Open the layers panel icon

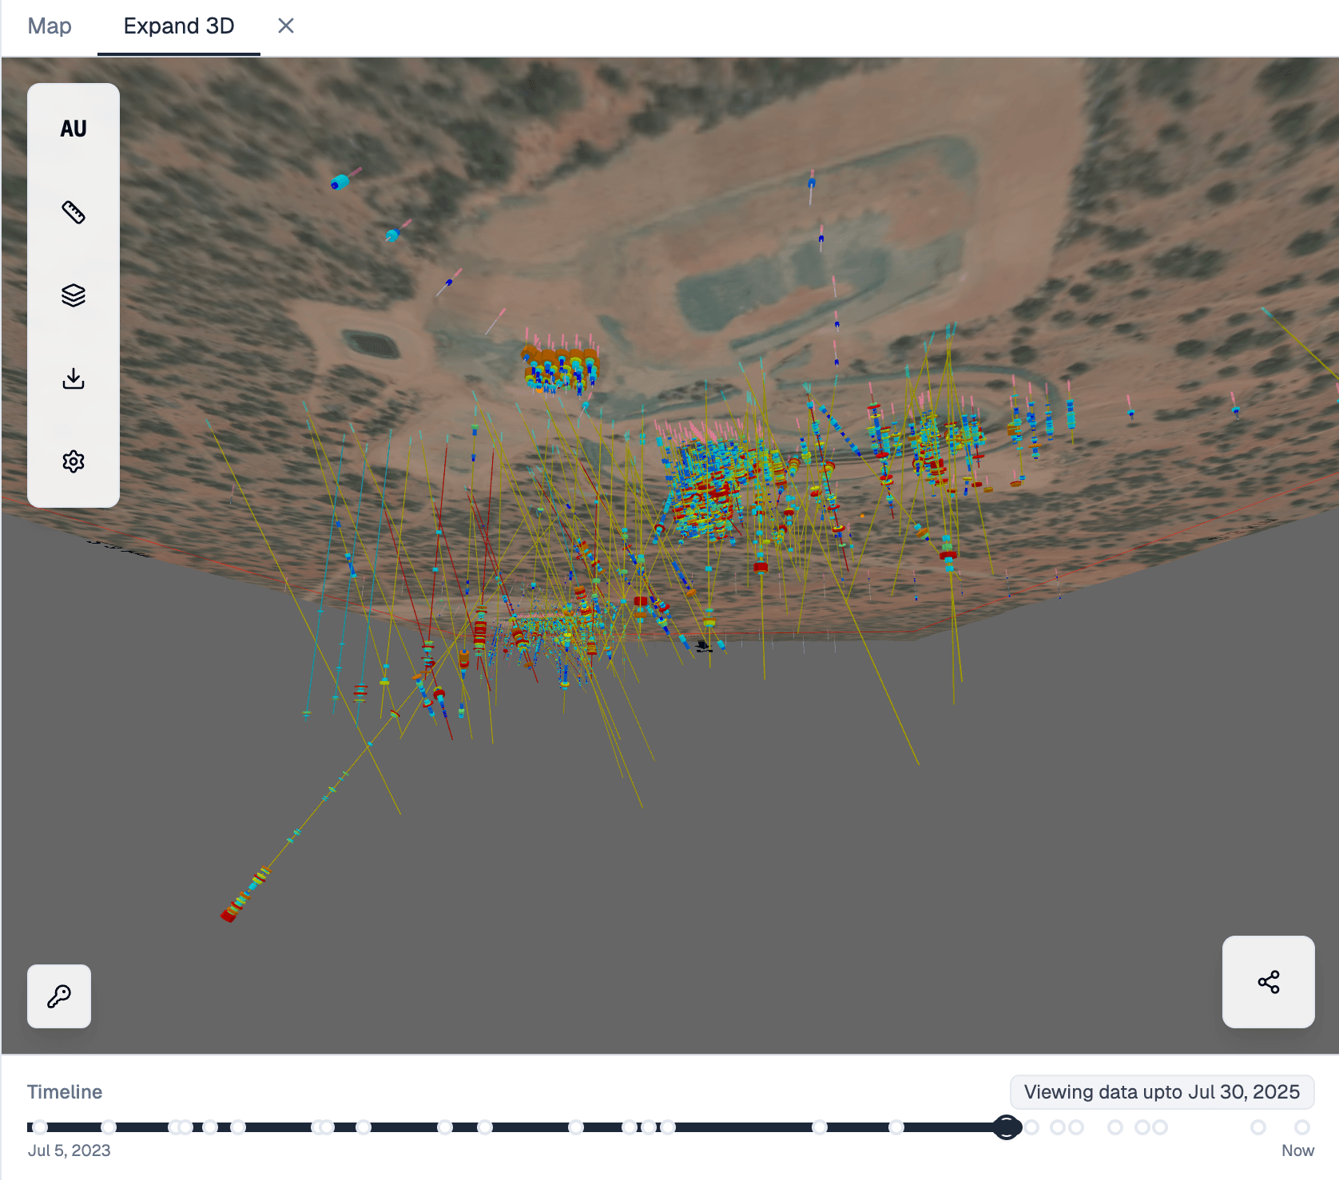pos(74,295)
